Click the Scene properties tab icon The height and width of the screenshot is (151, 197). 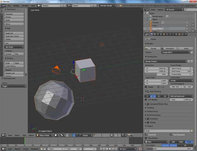158,34
